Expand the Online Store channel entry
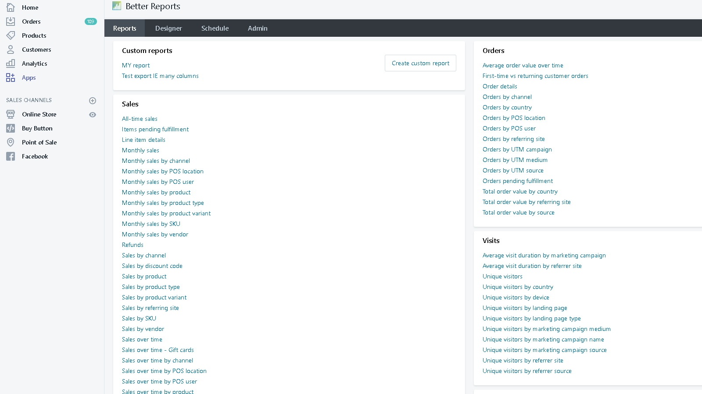 click(39, 114)
